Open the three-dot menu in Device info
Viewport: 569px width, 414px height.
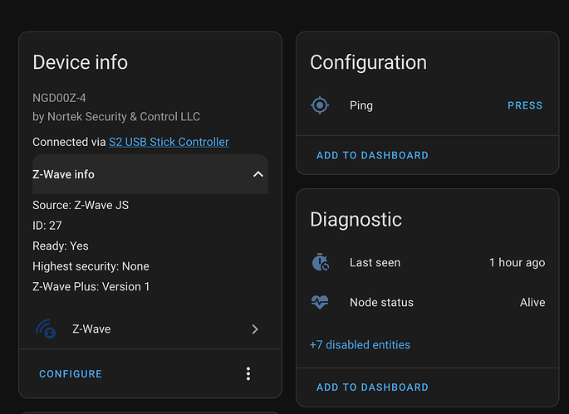[248, 373]
